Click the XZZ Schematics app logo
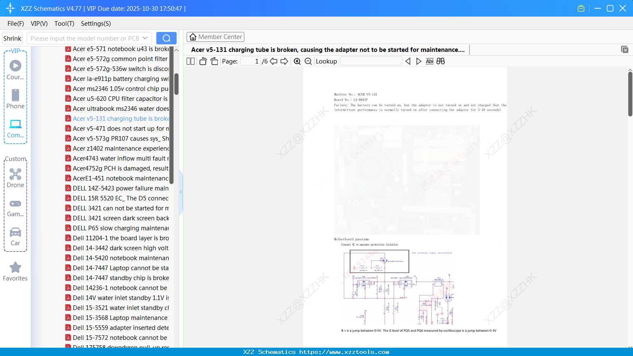This screenshot has height=356, width=633. point(10,8)
